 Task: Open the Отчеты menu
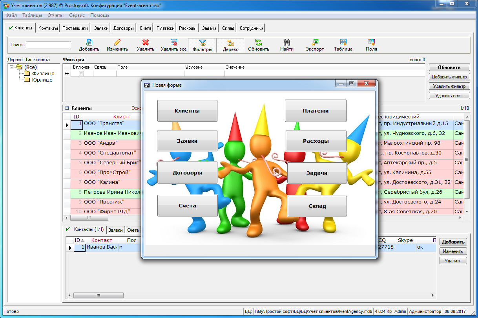[55, 15]
